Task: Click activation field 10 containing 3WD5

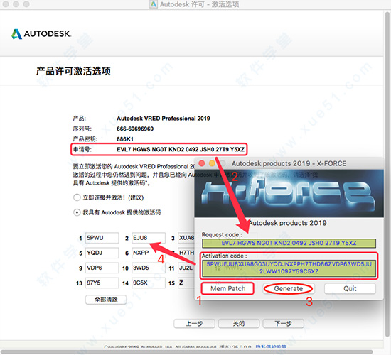Action: click(149, 268)
